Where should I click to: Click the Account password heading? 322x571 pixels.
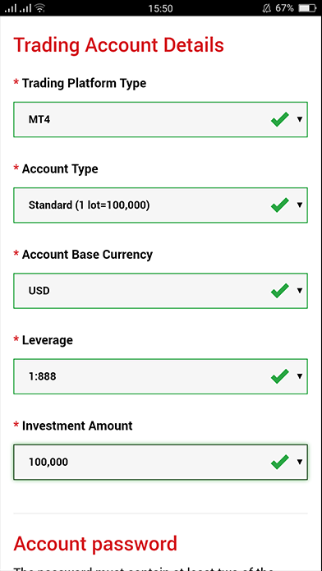[x=95, y=544]
